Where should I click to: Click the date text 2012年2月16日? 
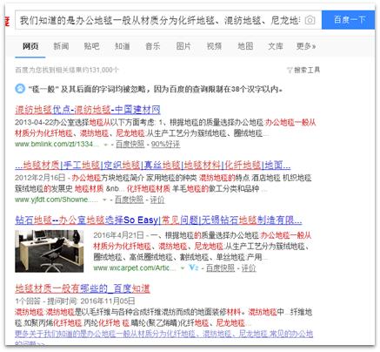[x=40, y=178]
